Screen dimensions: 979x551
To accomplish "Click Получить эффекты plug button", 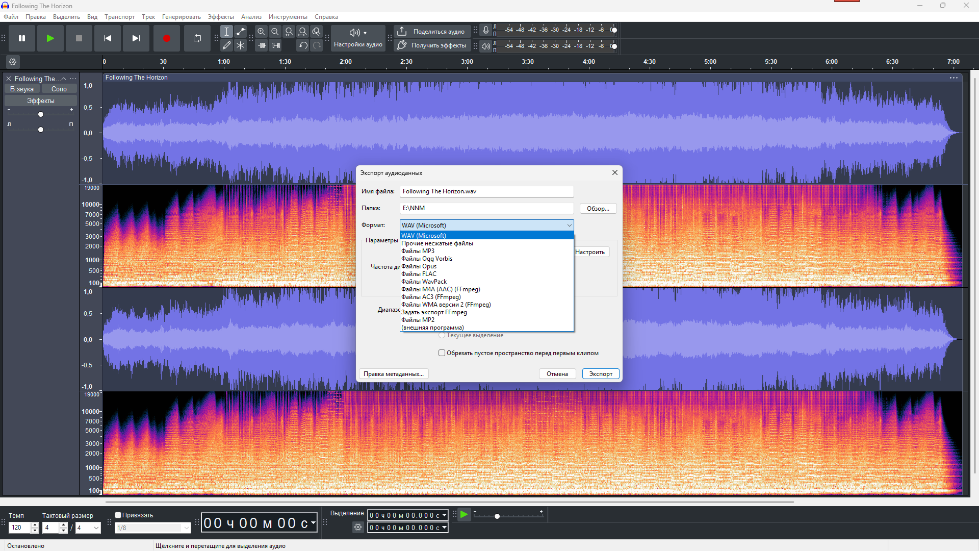I will (432, 45).
